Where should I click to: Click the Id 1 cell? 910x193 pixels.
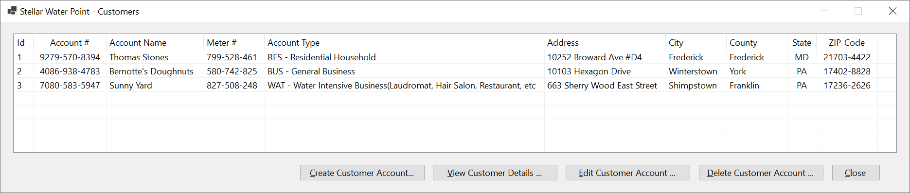point(19,57)
